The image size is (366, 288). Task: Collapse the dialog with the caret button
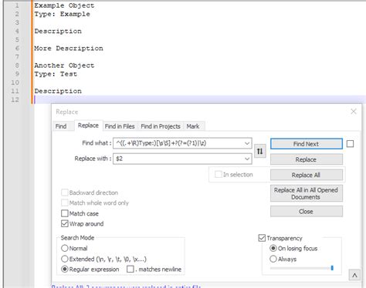point(354,276)
